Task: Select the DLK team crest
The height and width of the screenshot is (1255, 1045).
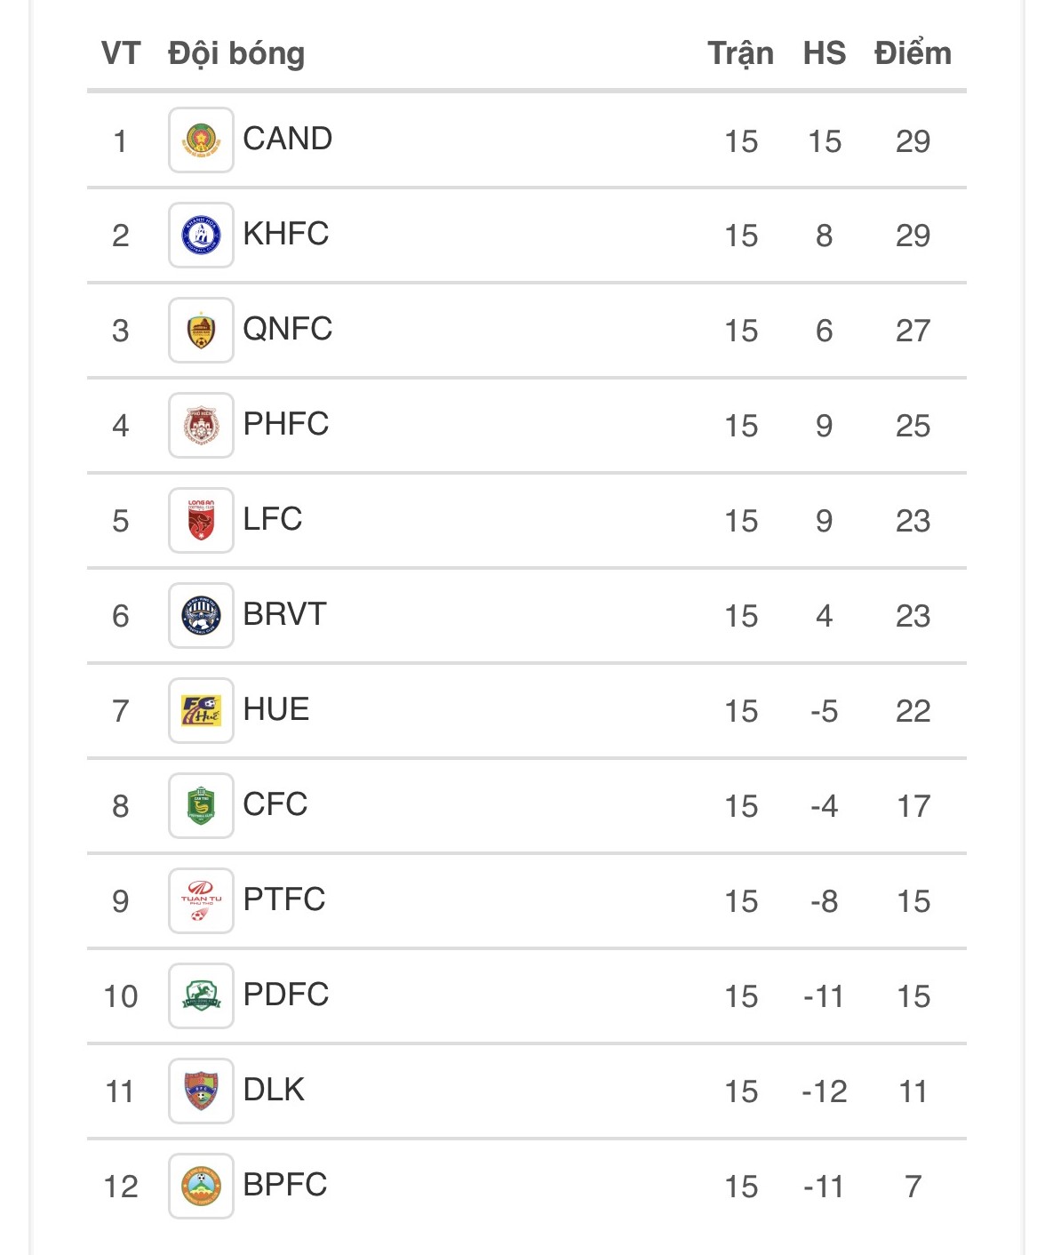Action: [201, 1091]
